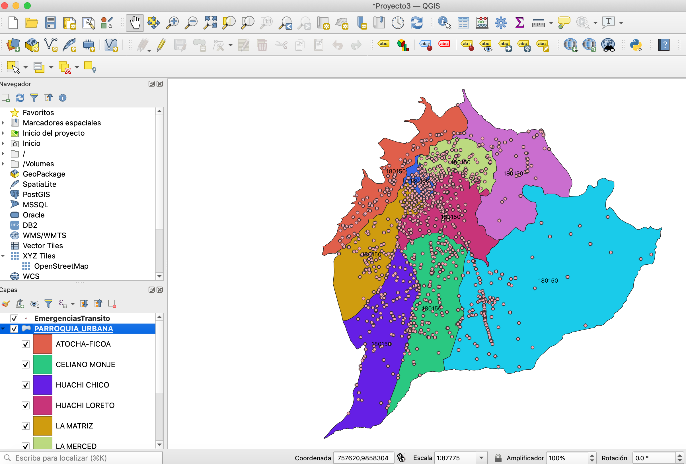Open the Python console icon

636,45
